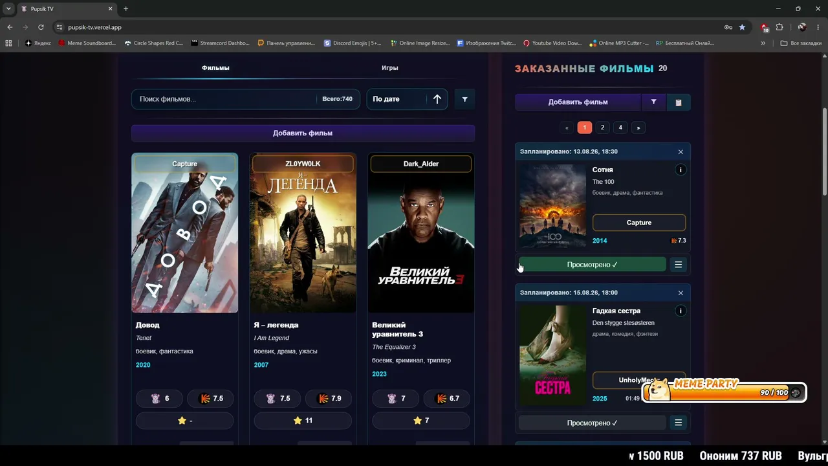This screenshot has width=828, height=466.
Task: Flip sort direction with the up arrow
Action: [437, 99]
